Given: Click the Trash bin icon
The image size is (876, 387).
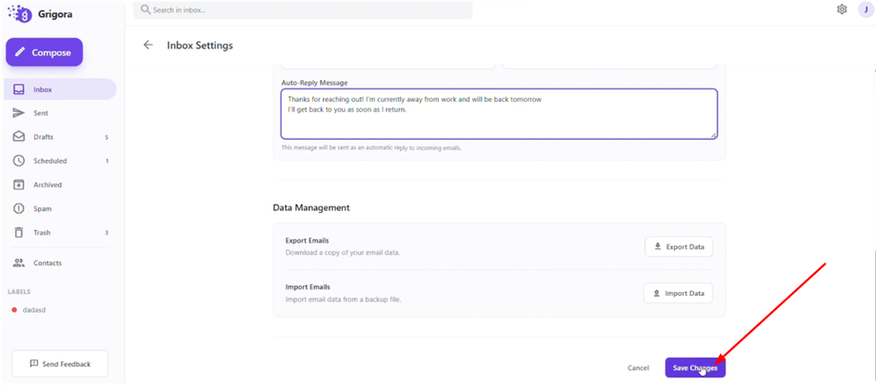Looking at the screenshot, I should point(18,232).
